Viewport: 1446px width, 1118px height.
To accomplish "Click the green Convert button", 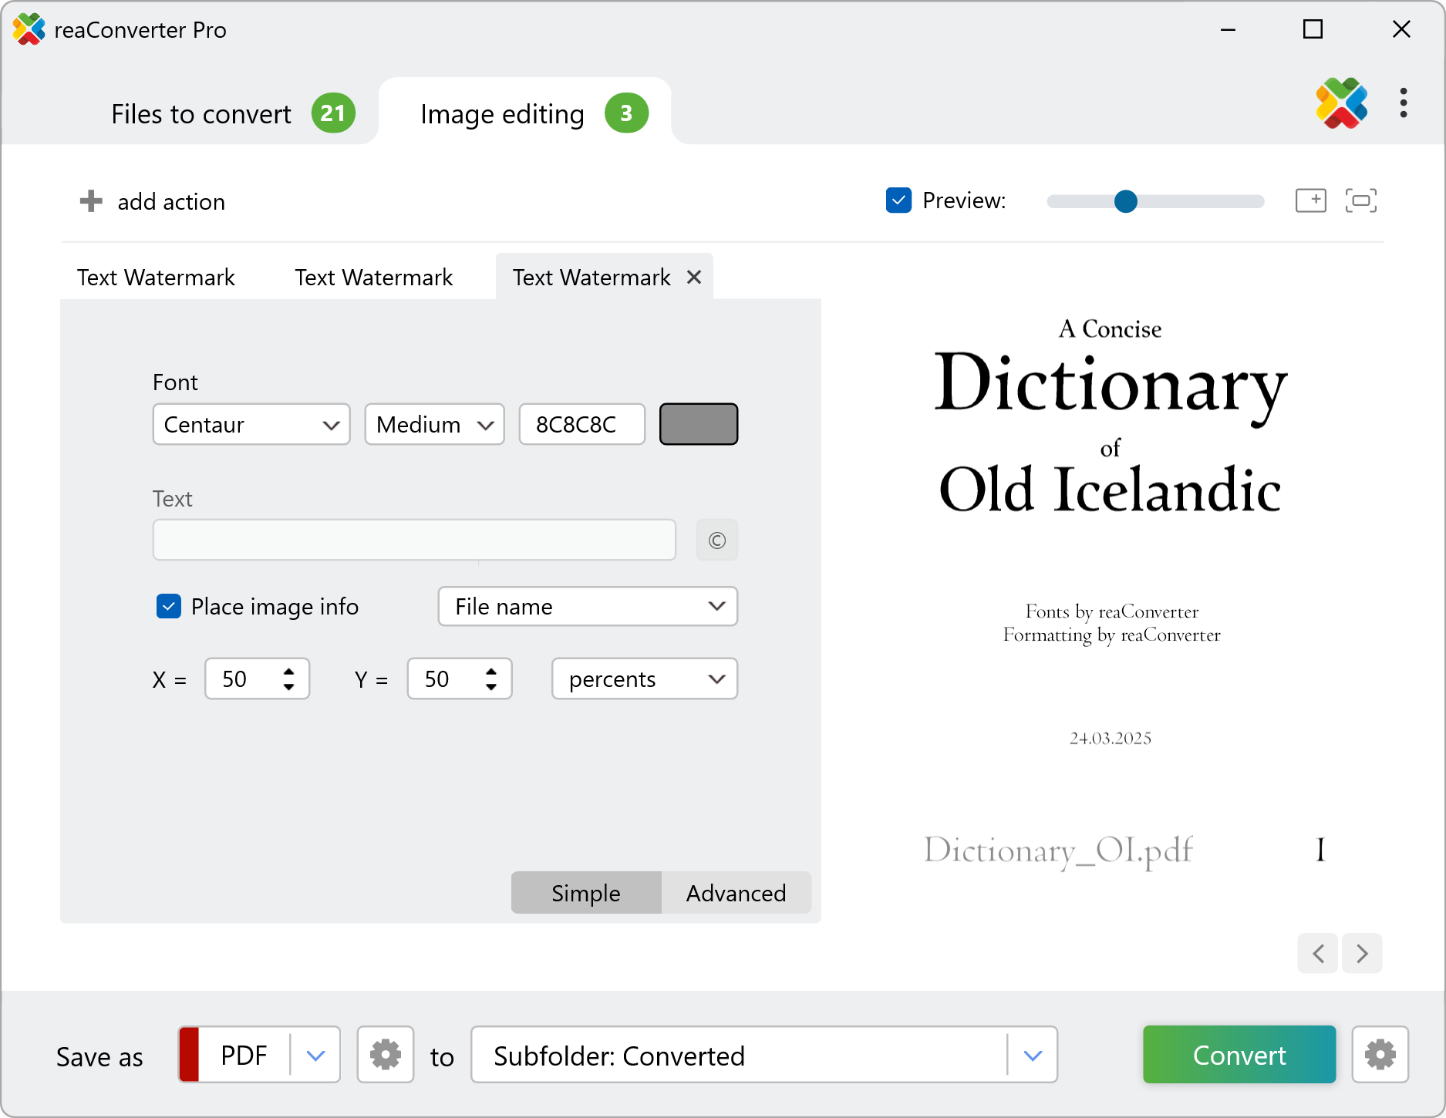I will 1239,1055.
